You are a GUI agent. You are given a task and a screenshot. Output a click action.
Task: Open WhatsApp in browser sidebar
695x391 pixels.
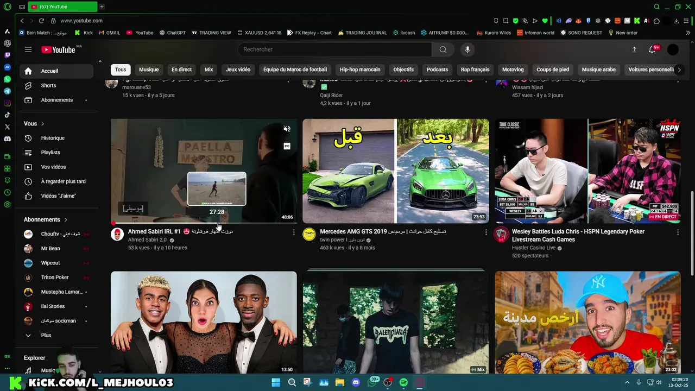coord(7,79)
